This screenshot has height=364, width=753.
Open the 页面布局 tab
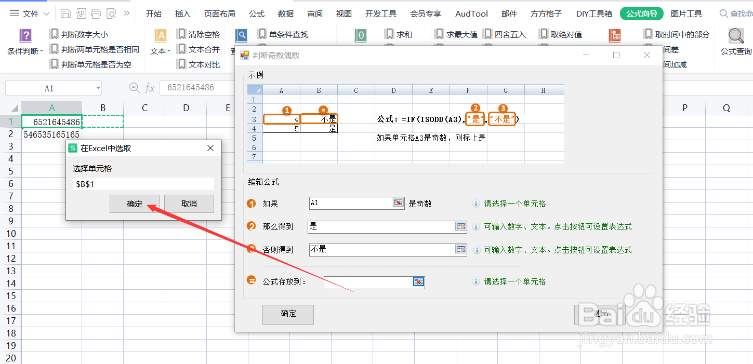click(219, 14)
